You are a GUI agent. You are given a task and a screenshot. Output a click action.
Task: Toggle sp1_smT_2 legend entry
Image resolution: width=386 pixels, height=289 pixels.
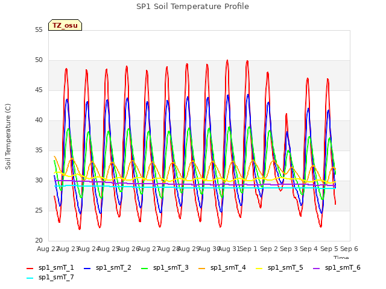click(107, 267)
